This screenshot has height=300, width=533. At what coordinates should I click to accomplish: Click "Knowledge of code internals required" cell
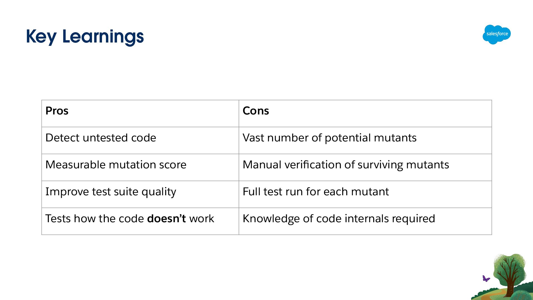pos(338,219)
